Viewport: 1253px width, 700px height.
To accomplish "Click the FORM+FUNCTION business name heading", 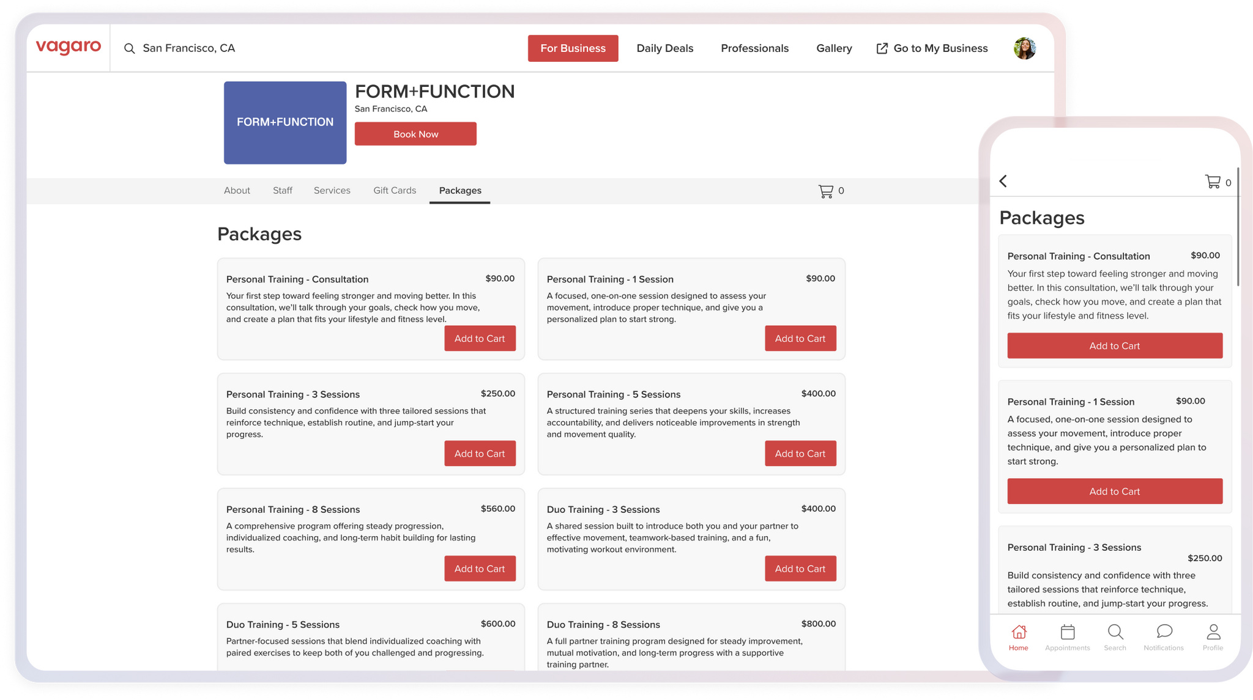I will (435, 92).
